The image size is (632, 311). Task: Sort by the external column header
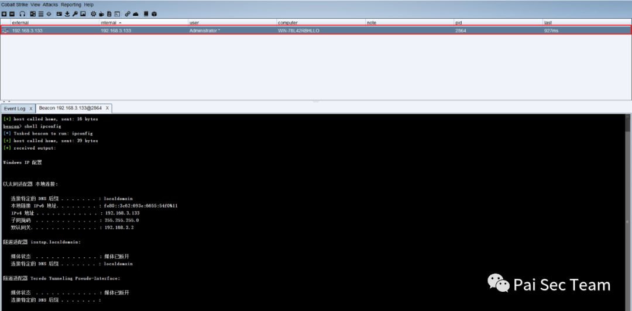click(55, 23)
